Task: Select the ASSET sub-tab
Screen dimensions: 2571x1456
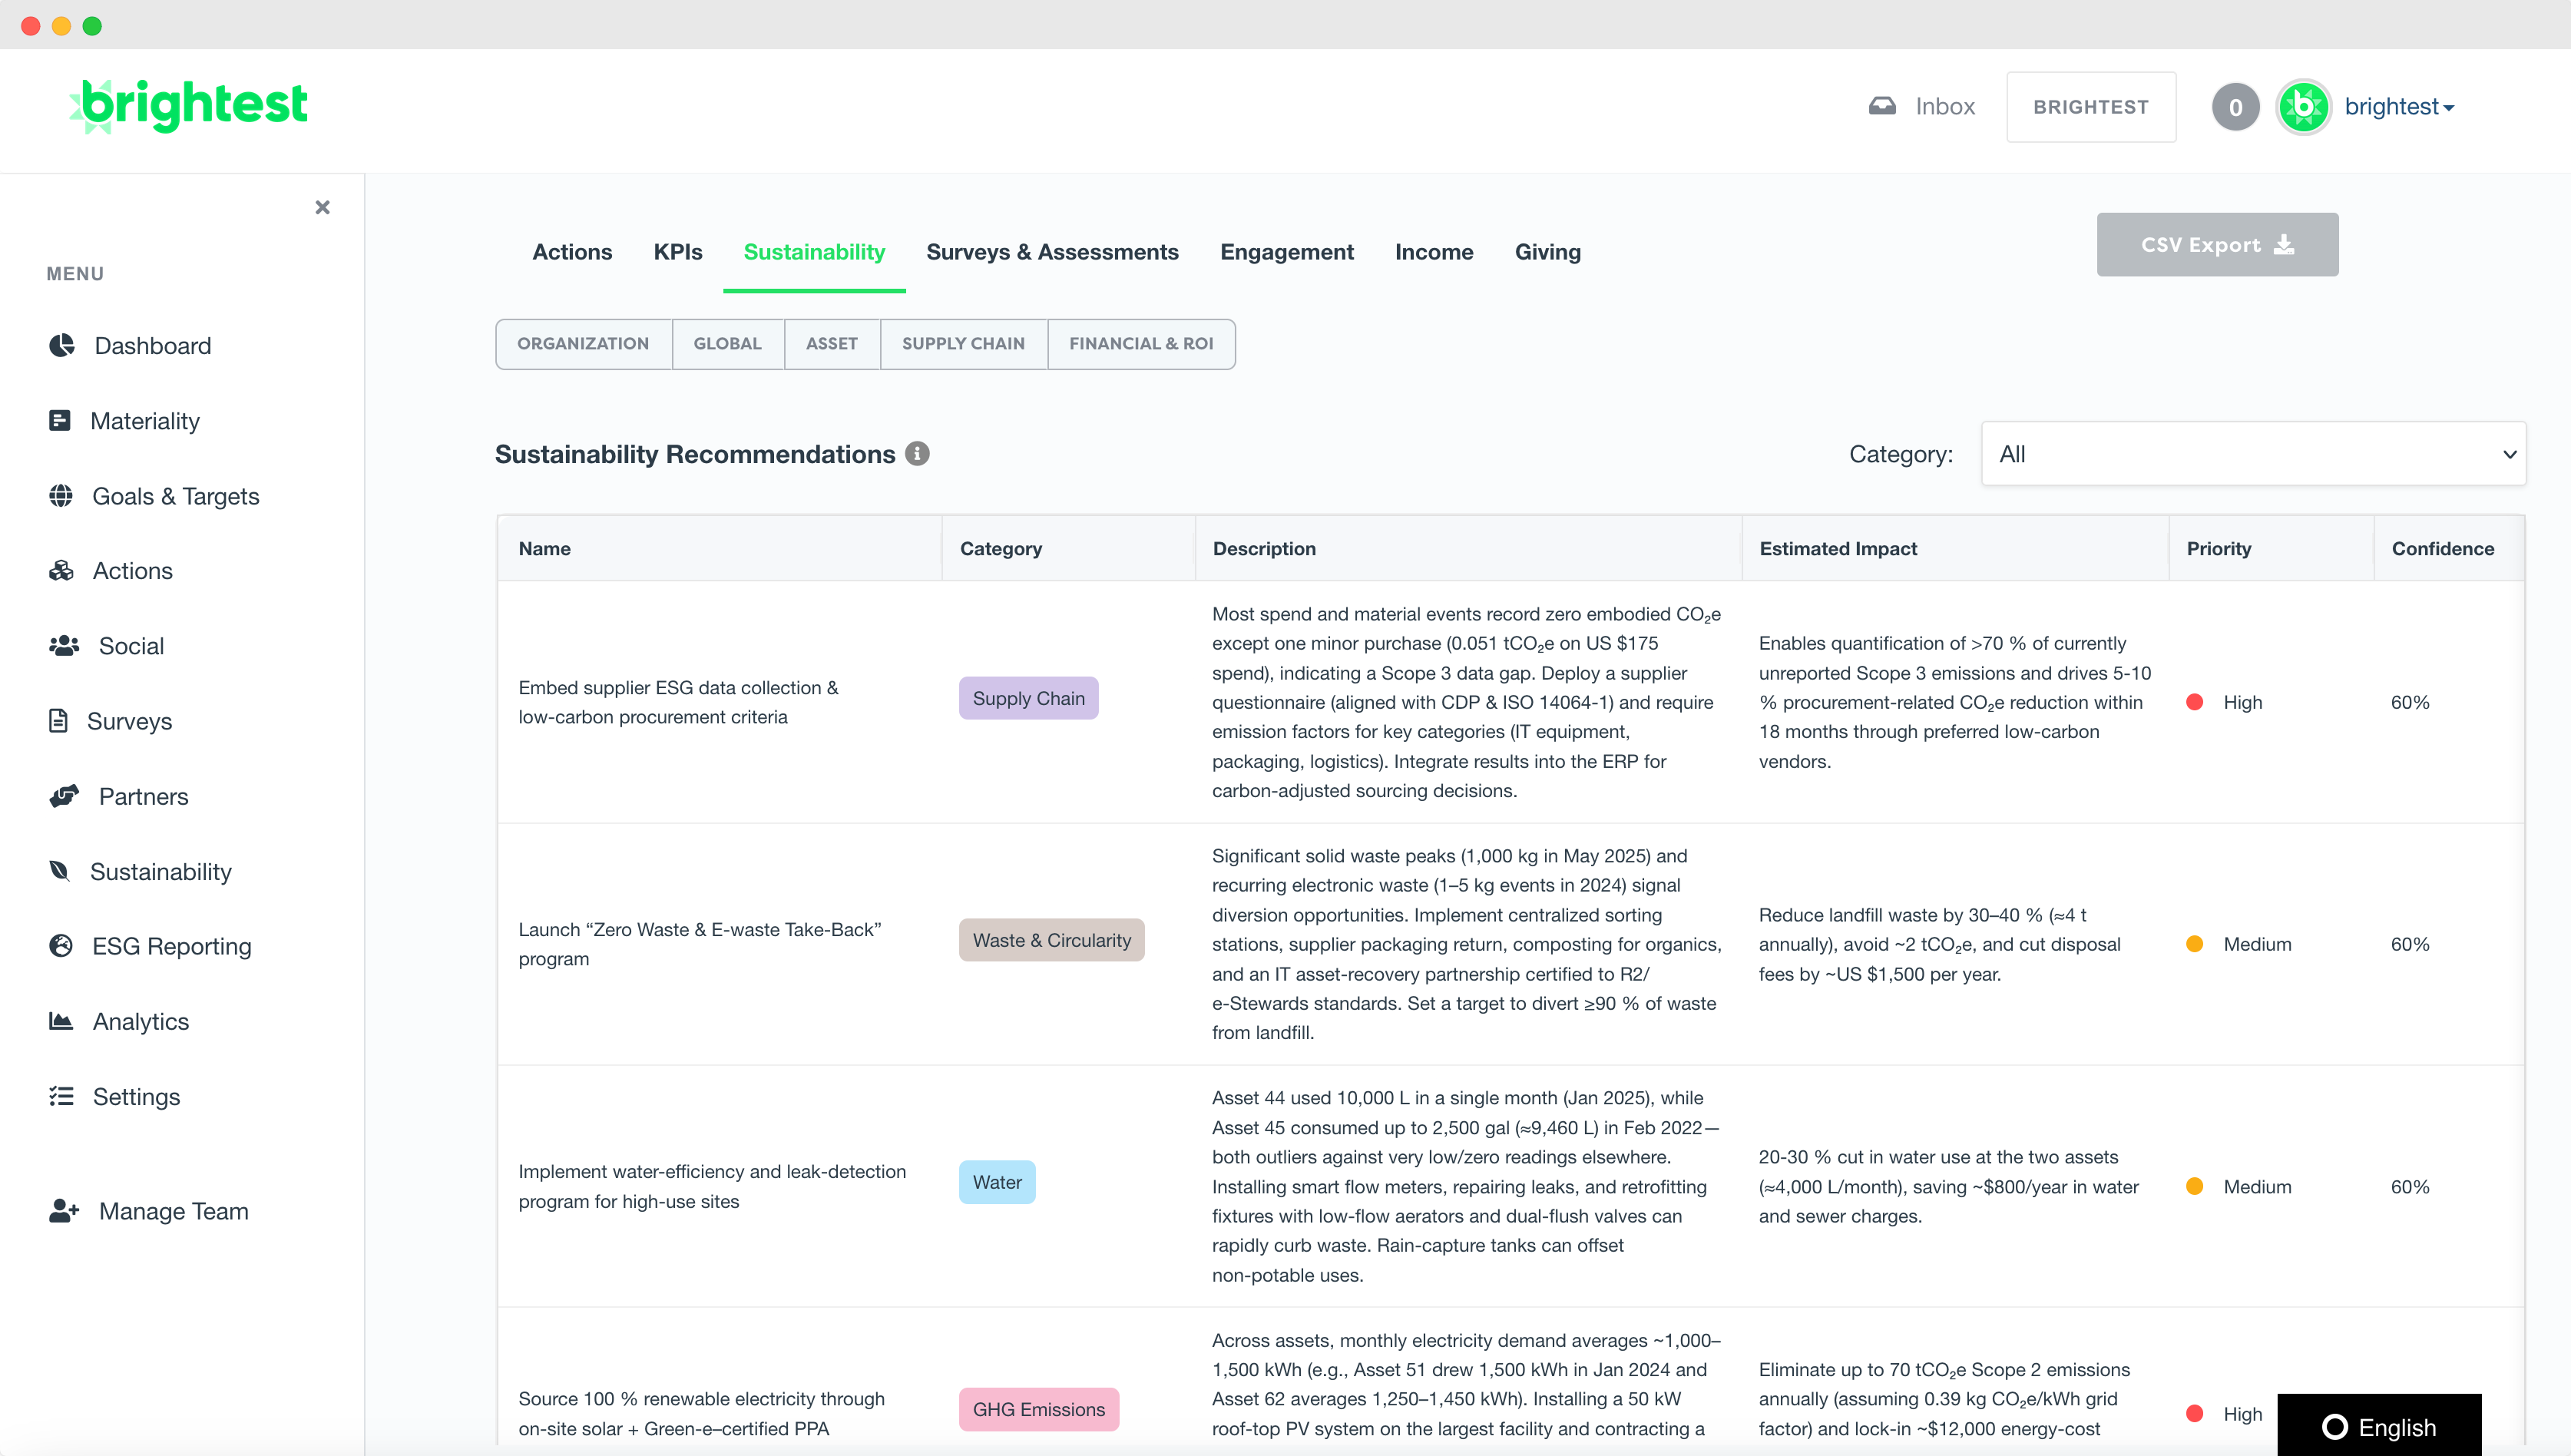Action: (832, 344)
